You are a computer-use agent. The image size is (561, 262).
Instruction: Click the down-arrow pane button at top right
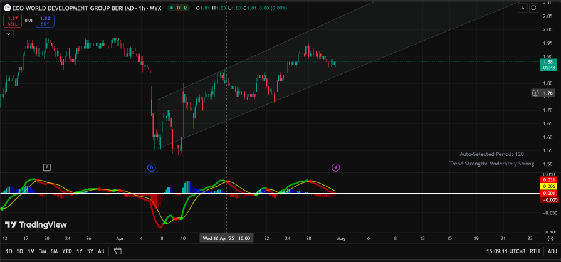click(x=523, y=8)
